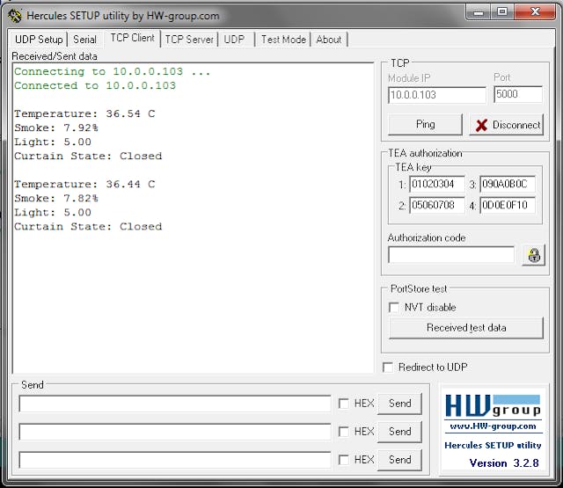Select the TCP Client tab

[132, 38]
